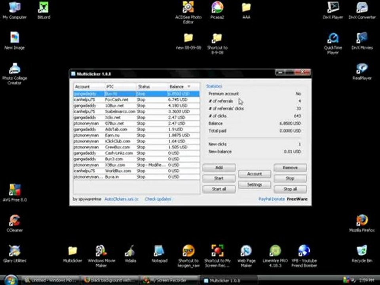This screenshot has height=285, width=380.
Task: Sort by the Account column header
Action: pos(89,87)
